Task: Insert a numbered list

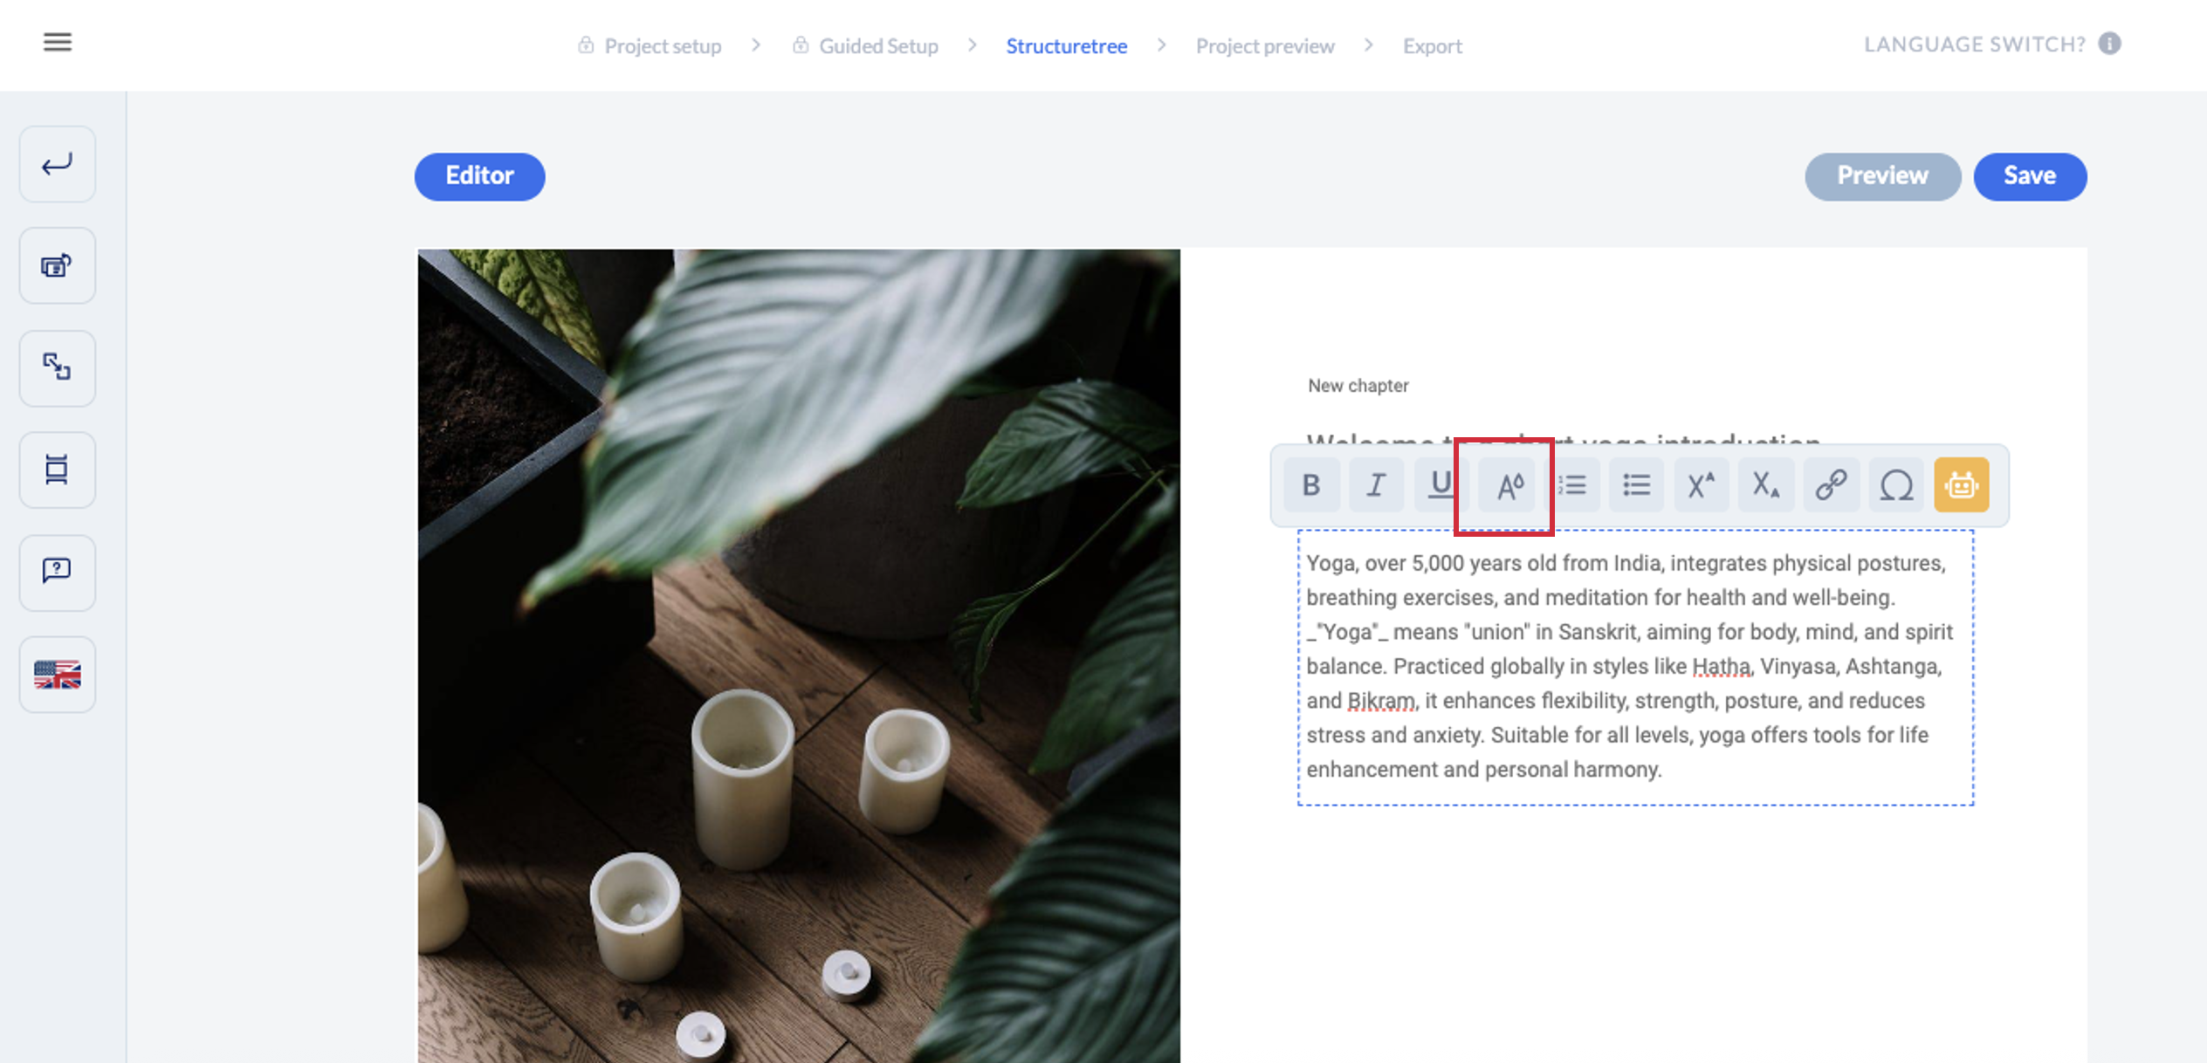Action: 1572,485
